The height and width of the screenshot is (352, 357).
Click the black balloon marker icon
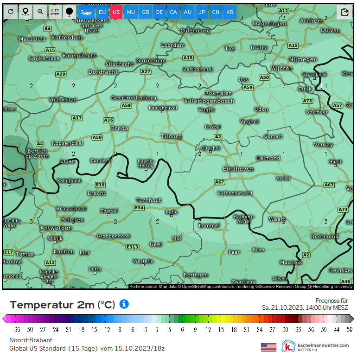pyautogui.click(x=70, y=12)
